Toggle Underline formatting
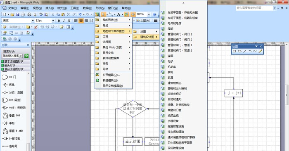Viewport: 289px width, 151px height. 69,21
